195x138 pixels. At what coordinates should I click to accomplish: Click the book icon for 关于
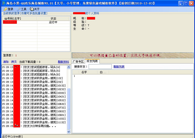point(32,9)
